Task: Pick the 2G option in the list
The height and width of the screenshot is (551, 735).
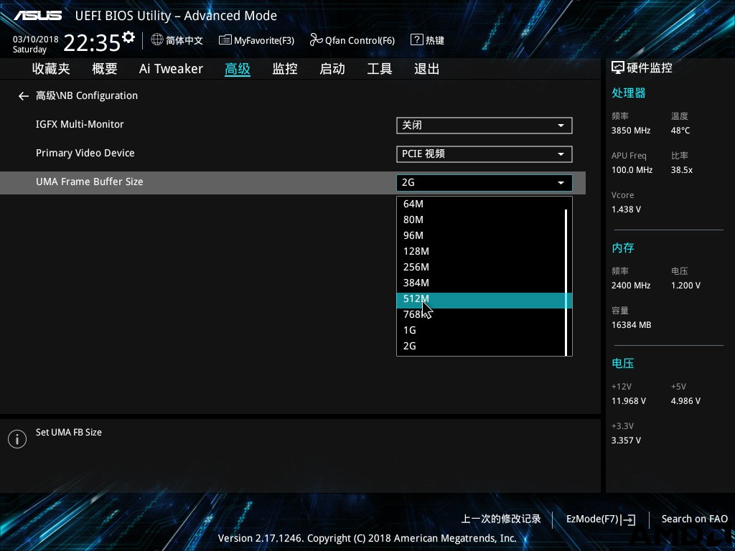Action: pyautogui.click(x=481, y=347)
